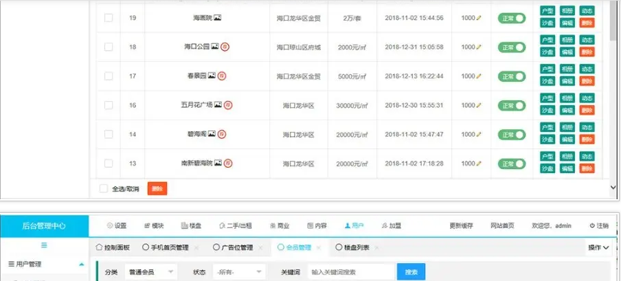Check the 全选/取消 select-all checkbox
621x281 pixels.
coord(104,188)
